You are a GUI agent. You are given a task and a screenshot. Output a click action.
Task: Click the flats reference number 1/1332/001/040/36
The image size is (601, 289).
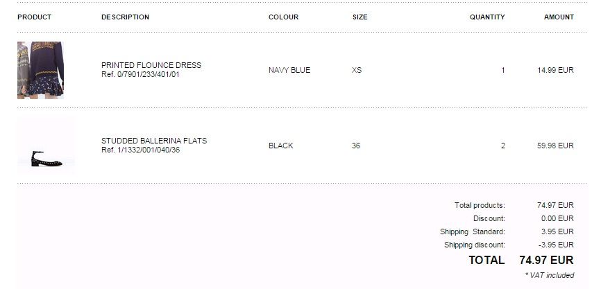tap(141, 150)
